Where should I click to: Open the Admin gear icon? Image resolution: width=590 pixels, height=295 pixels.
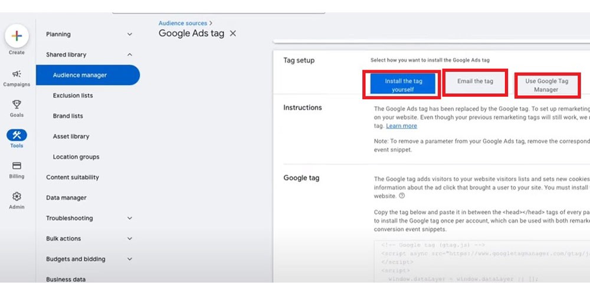(17, 196)
